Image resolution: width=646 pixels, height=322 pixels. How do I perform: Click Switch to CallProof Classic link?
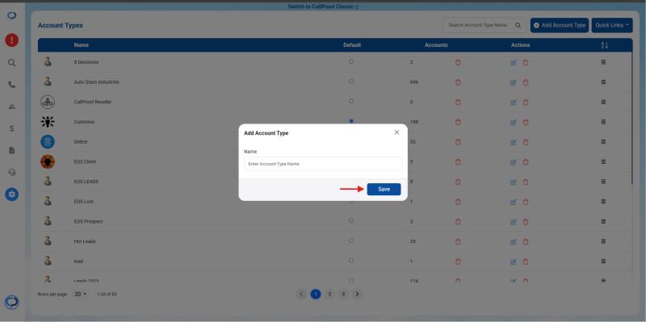[x=323, y=6]
